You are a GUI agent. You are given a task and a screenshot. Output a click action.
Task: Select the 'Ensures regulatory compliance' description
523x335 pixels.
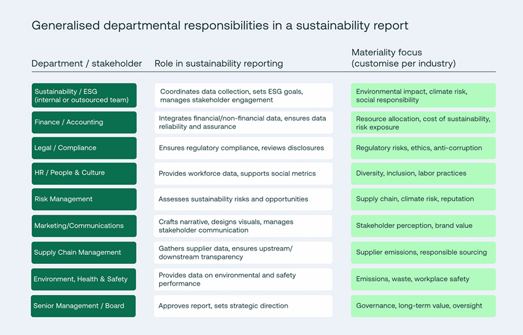tap(243, 147)
